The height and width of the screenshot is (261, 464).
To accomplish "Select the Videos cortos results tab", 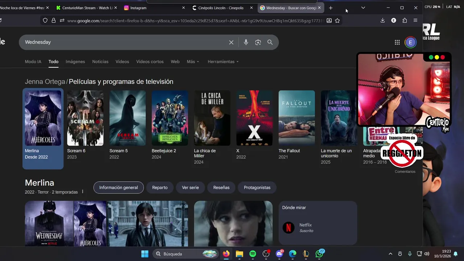I will (150, 62).
